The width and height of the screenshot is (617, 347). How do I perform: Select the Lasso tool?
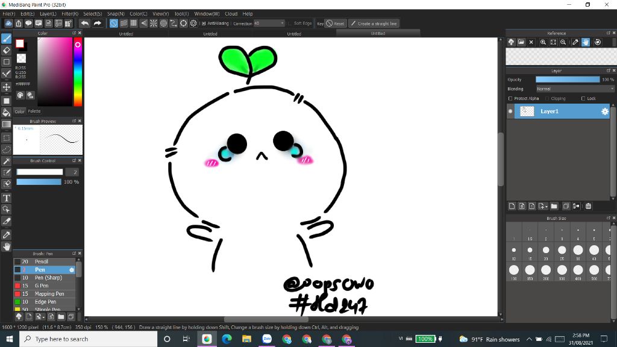click(x=6, y=149)
